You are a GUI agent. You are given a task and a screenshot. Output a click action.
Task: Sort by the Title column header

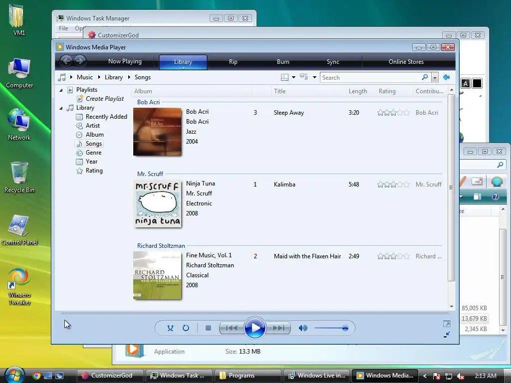click(308, 91)
